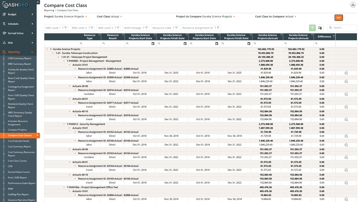The width and height of the screenshot is (359, 202).
Task: Collapse T-PM0100a - Project Management Office Test
Action: tap(64, 187)
